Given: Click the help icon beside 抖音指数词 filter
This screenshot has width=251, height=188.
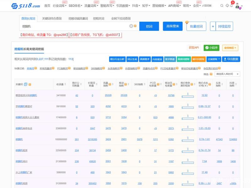Looking at the screenshot, I should click(x=139, y=68).
